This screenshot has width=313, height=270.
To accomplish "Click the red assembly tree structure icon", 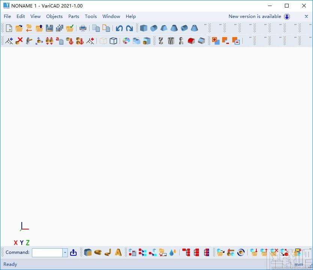I will [186, 252].
